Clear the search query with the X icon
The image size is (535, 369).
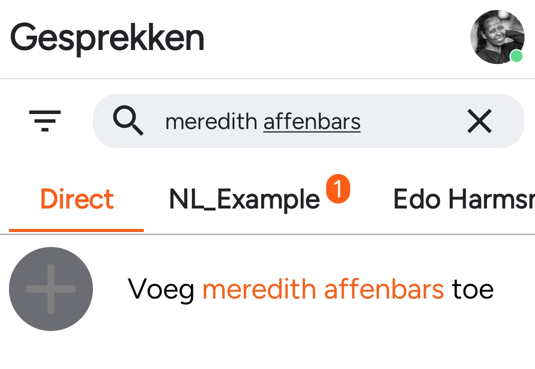479,121
